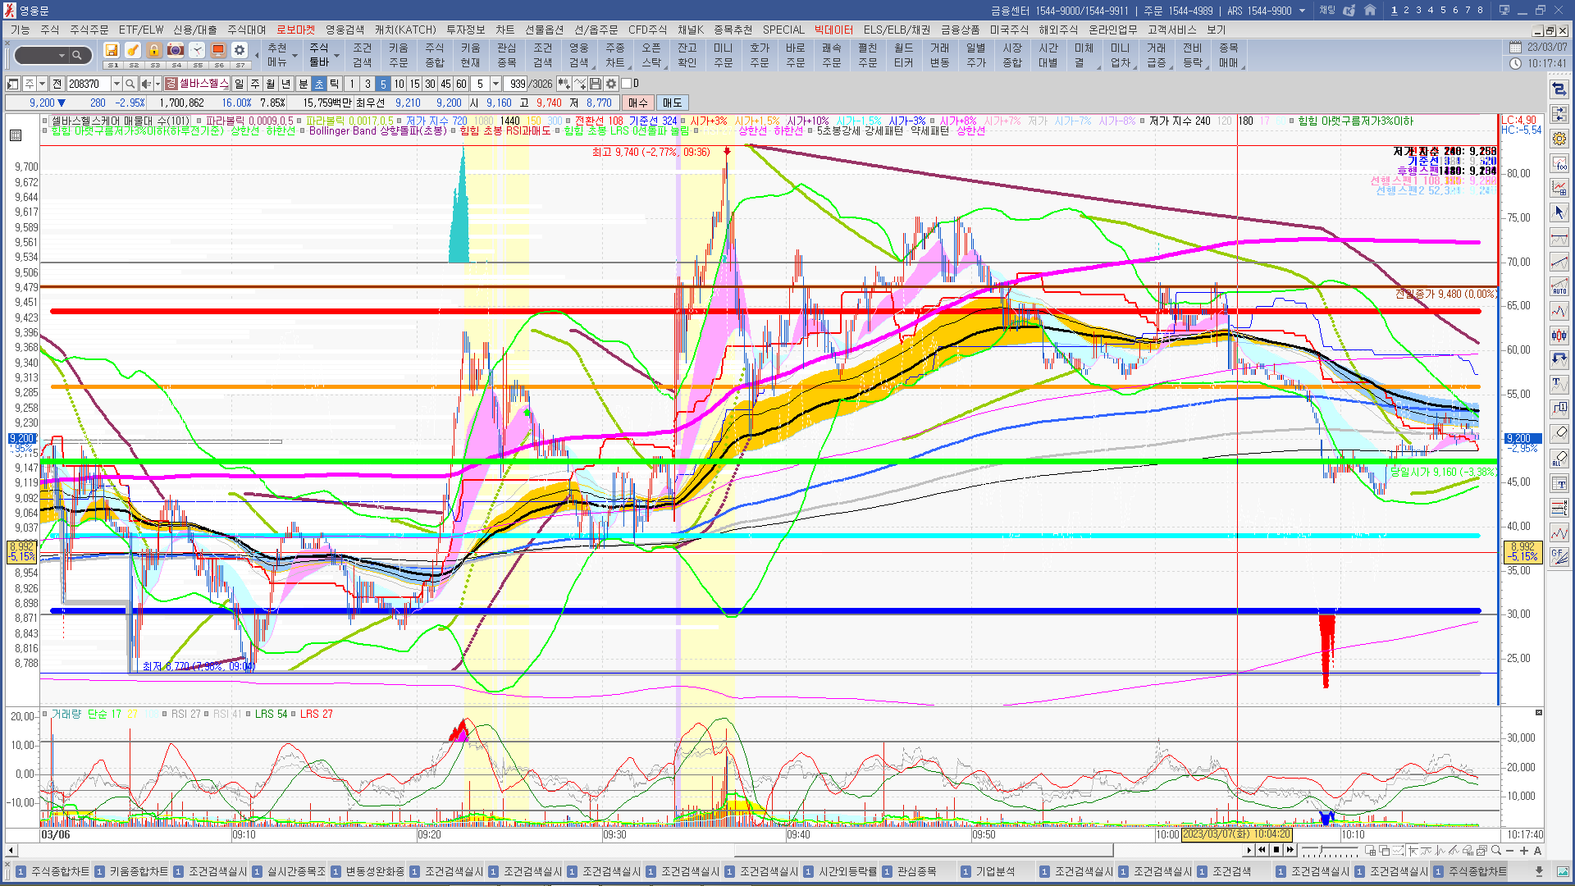Screen dimensions: 1575x886
Task: Open the stock code 208370 dropdown
Action: 116,84
